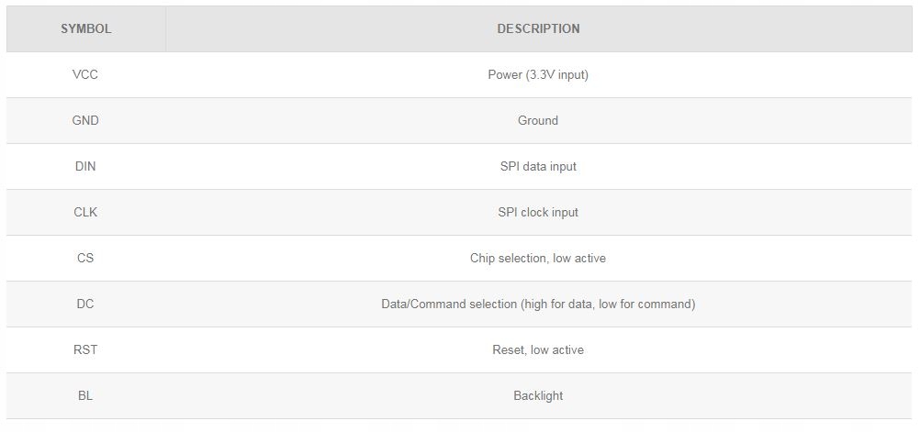Select the DIN symbol cell
The height and width of the screenshot is (432, 920).
pyautogui.click(x=85, y=166)
